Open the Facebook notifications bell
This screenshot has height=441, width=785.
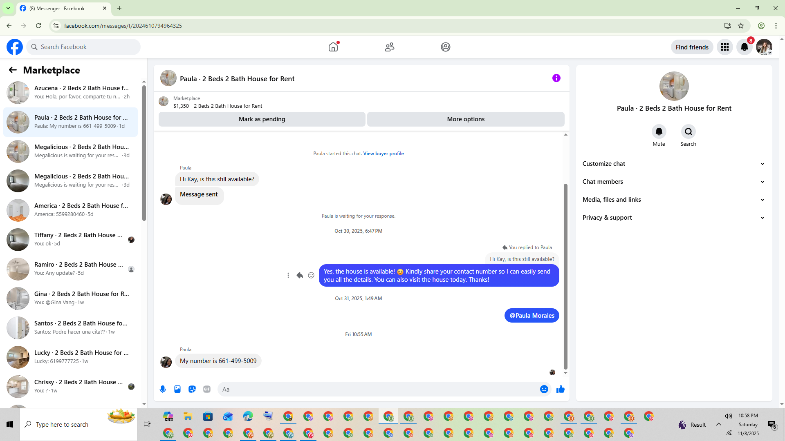[x=745, y=47]
